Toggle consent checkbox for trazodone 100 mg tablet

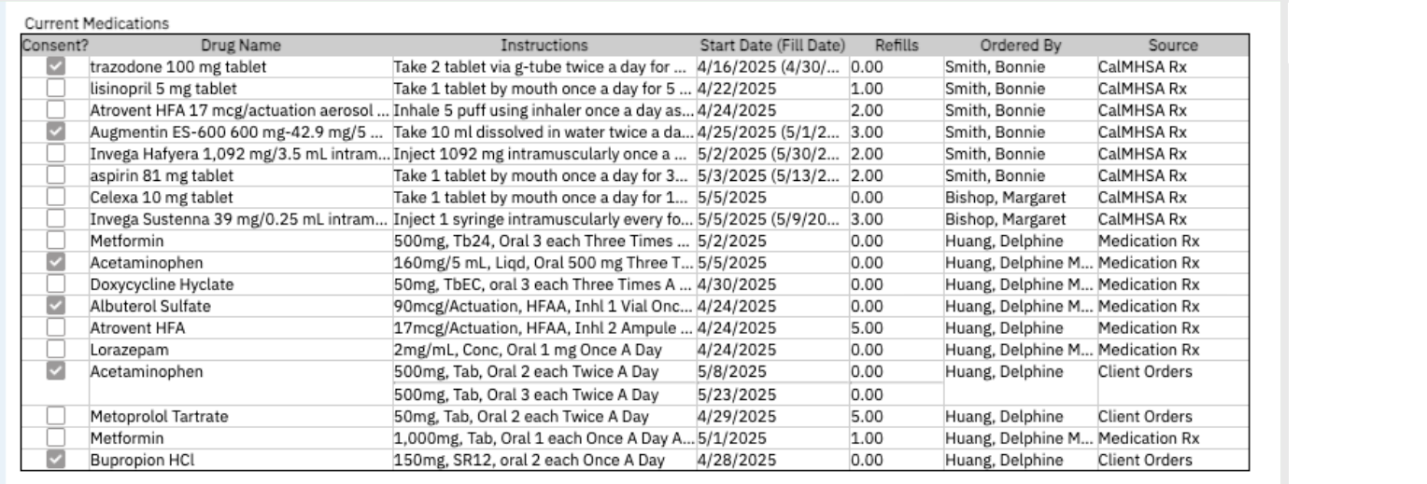pos(56,66)
